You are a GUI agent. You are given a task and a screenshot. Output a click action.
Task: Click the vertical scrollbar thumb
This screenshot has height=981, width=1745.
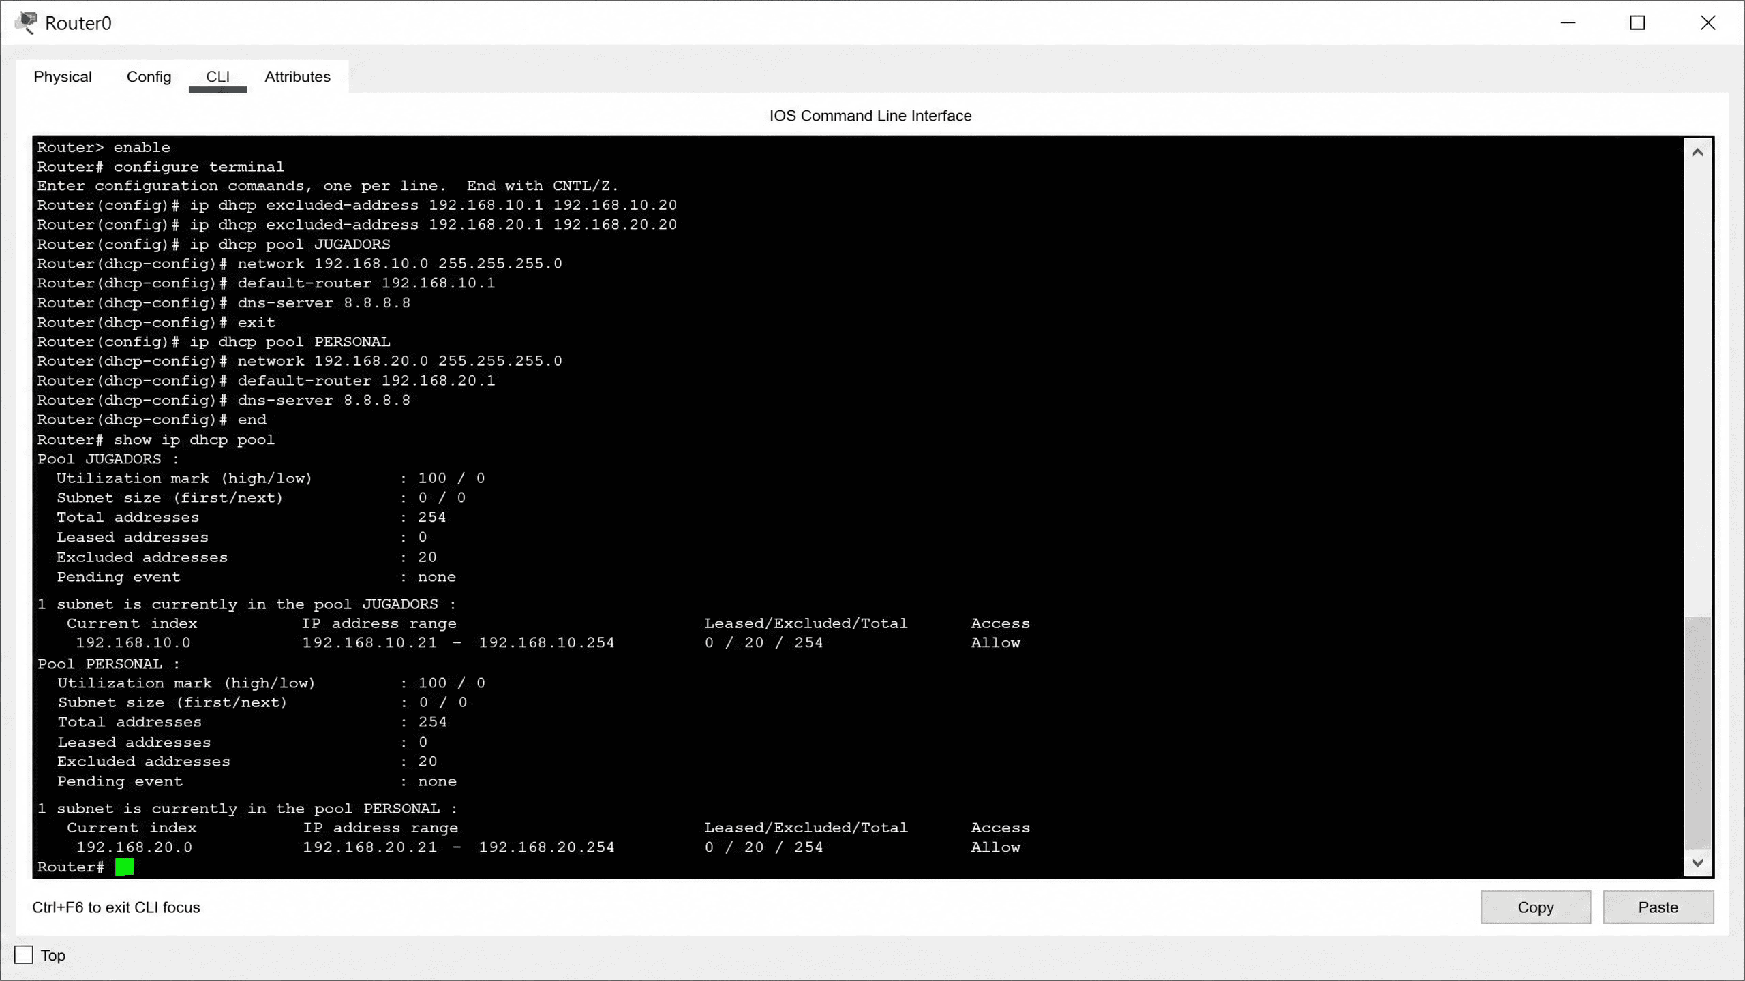click(x=1697, y=732)
